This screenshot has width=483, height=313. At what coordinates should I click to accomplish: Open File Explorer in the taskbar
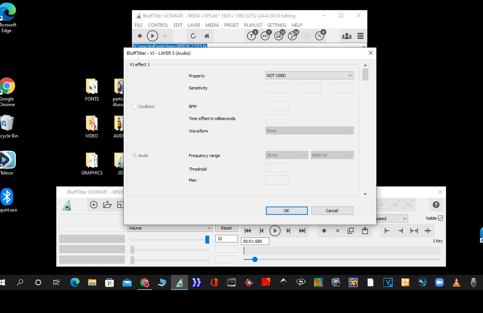(x=92, y=282)
